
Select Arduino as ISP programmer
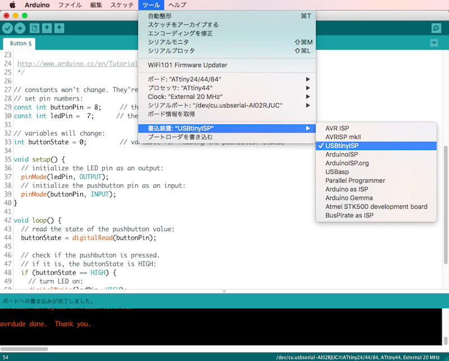[376, 189]
